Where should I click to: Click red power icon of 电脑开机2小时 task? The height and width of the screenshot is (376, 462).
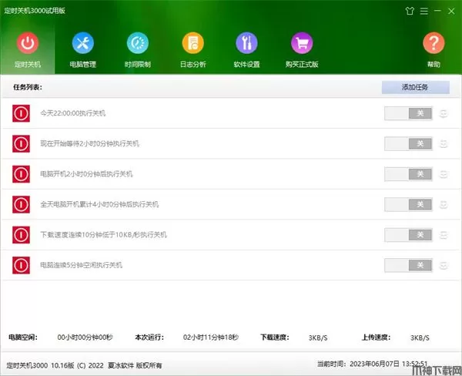tap(21, 174)
